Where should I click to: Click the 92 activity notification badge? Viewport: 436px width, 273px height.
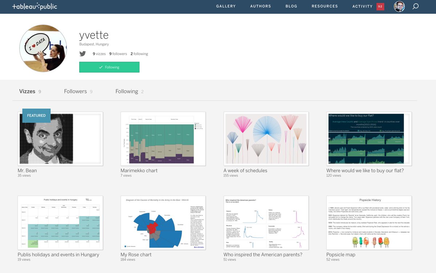click(380, 7)
